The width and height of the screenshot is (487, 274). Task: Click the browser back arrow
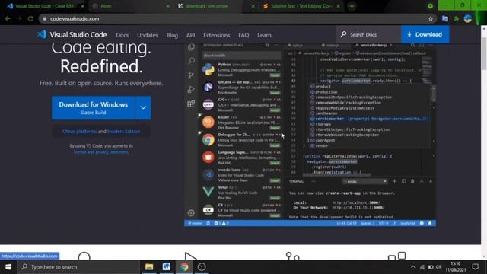pos(8,18)
